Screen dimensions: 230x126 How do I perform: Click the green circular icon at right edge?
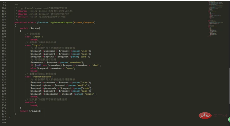pyautogui.click(x=229, y=120)
